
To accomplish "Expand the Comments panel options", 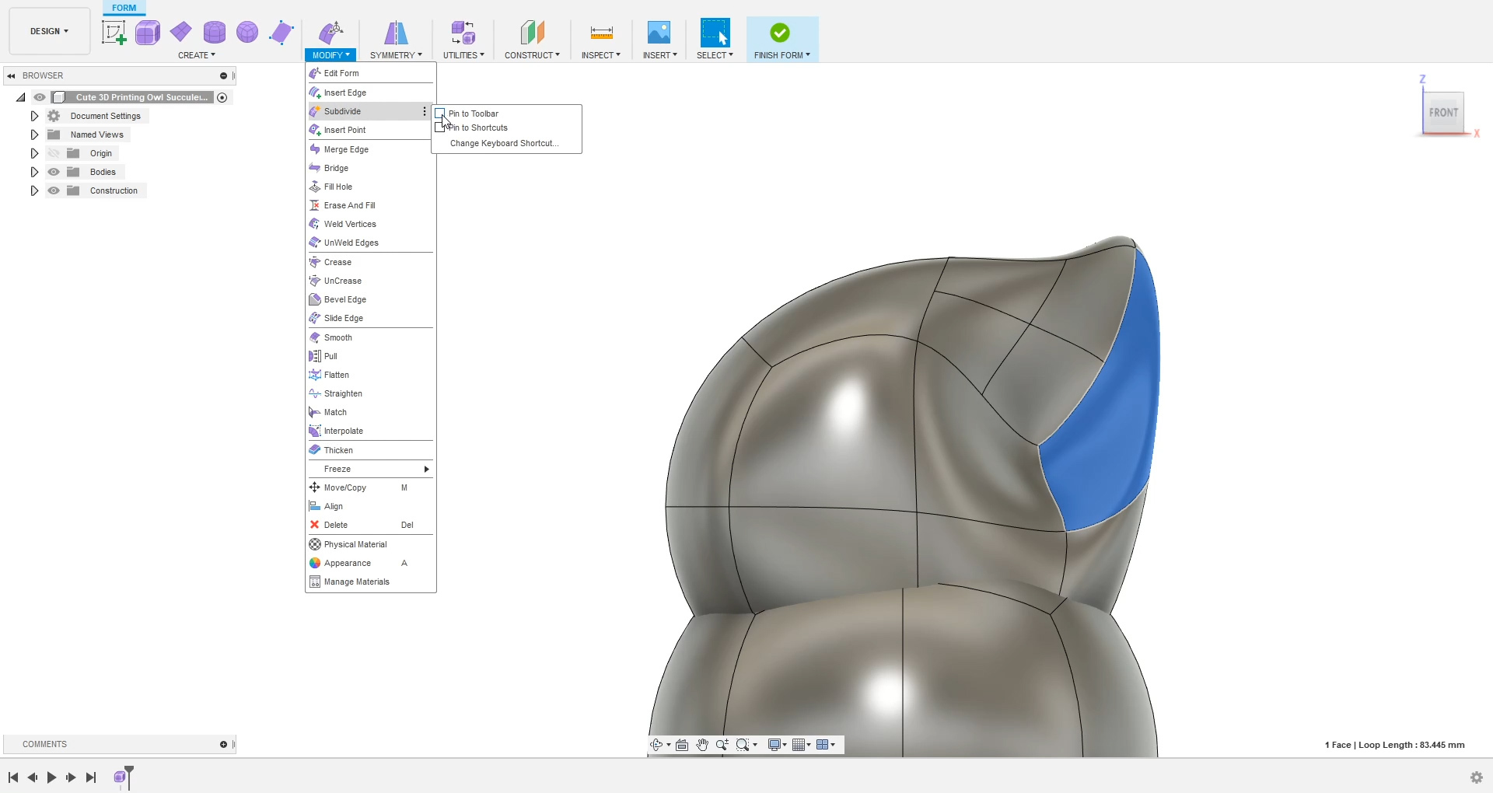I will click(x=223, y=745).
